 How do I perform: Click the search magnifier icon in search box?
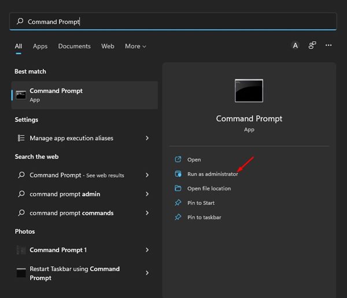click(x=20, y=21)
